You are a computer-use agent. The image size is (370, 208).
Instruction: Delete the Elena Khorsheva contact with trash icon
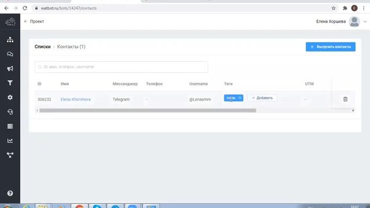345,99
